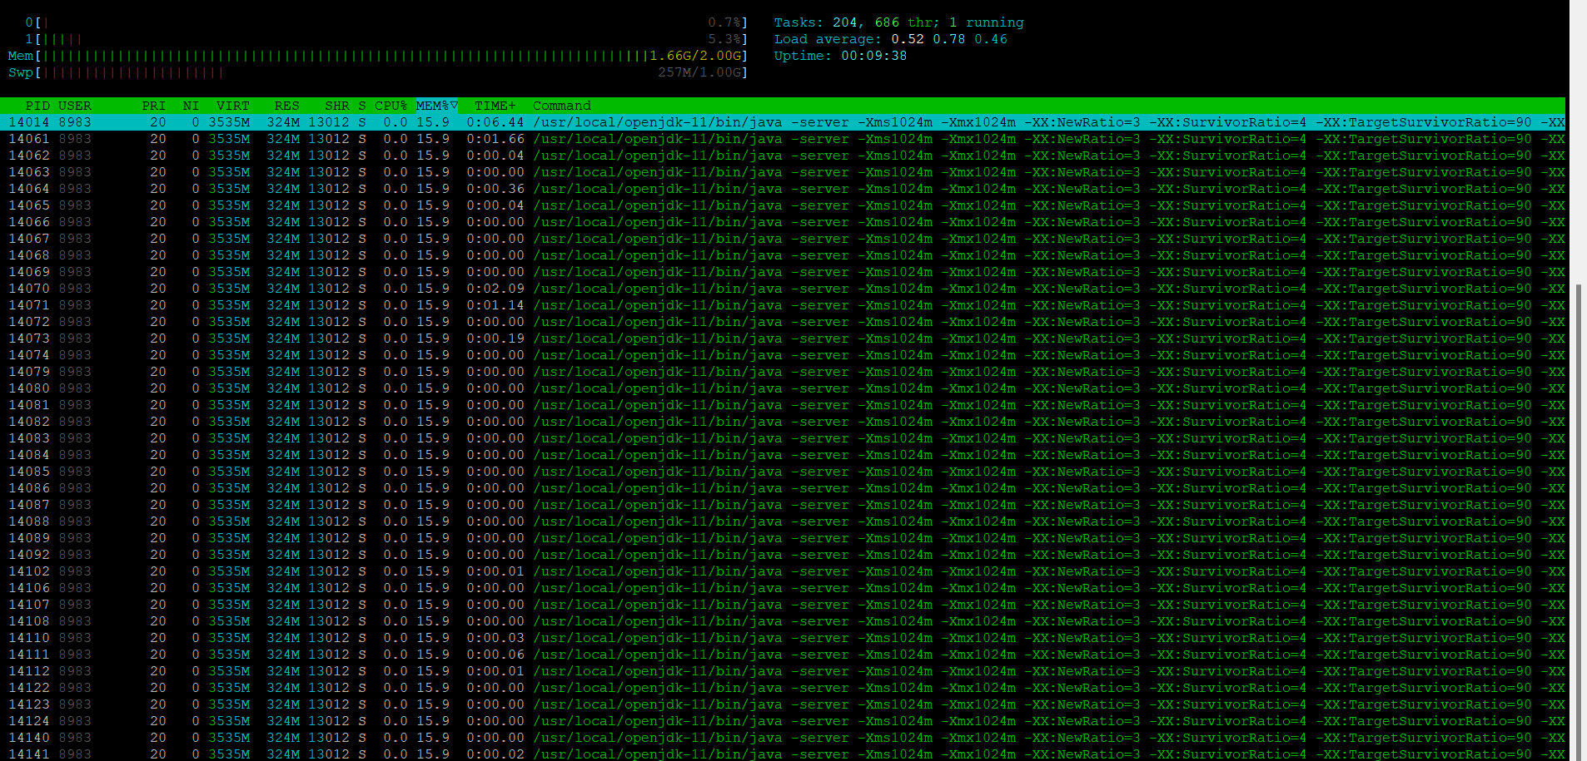Select process row with PID 14079

tap(783, 372)
